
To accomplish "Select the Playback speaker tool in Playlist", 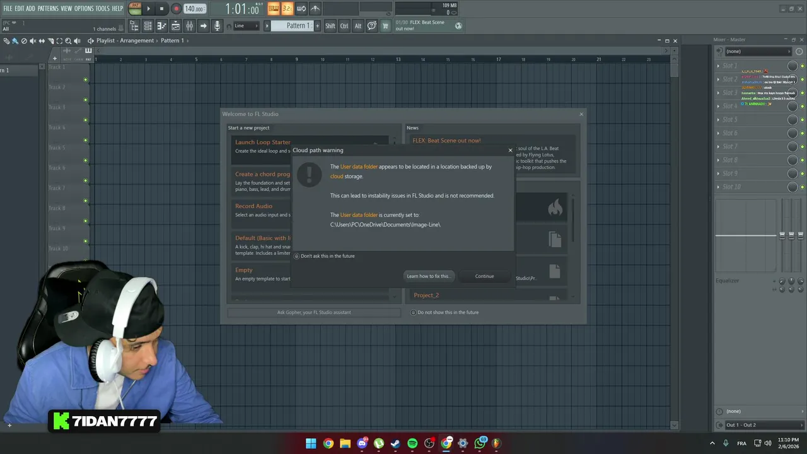I will coord(77,41).
